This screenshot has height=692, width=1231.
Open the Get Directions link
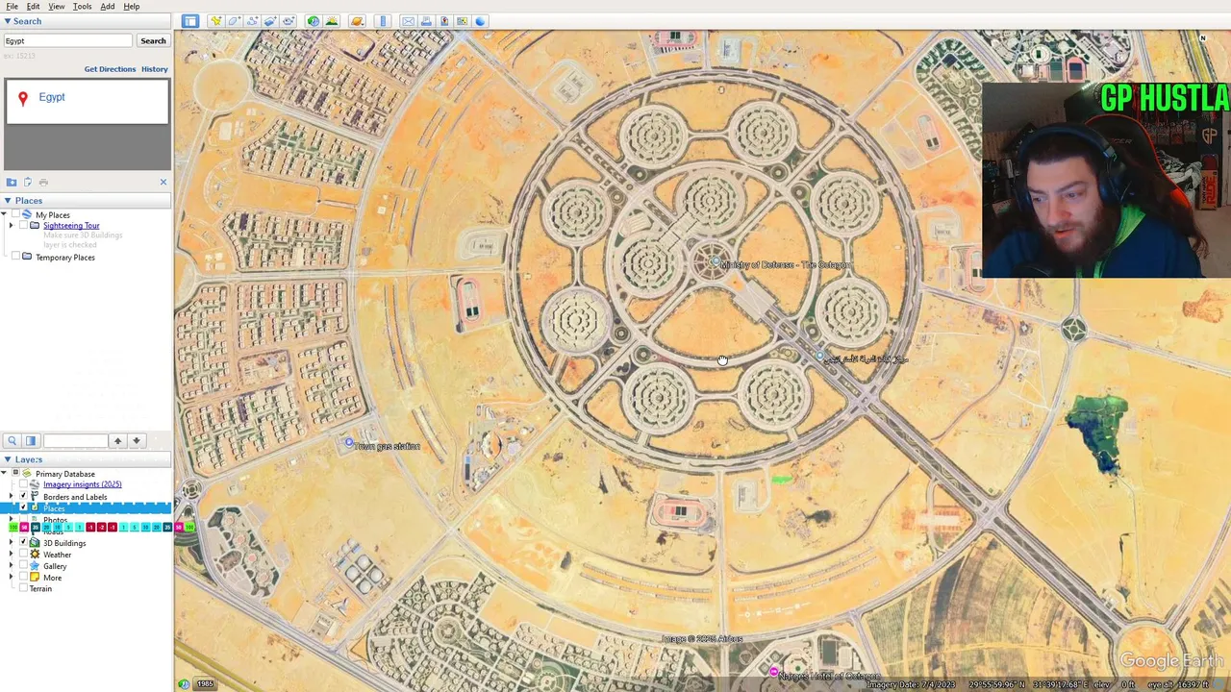[x=110, y=69]
